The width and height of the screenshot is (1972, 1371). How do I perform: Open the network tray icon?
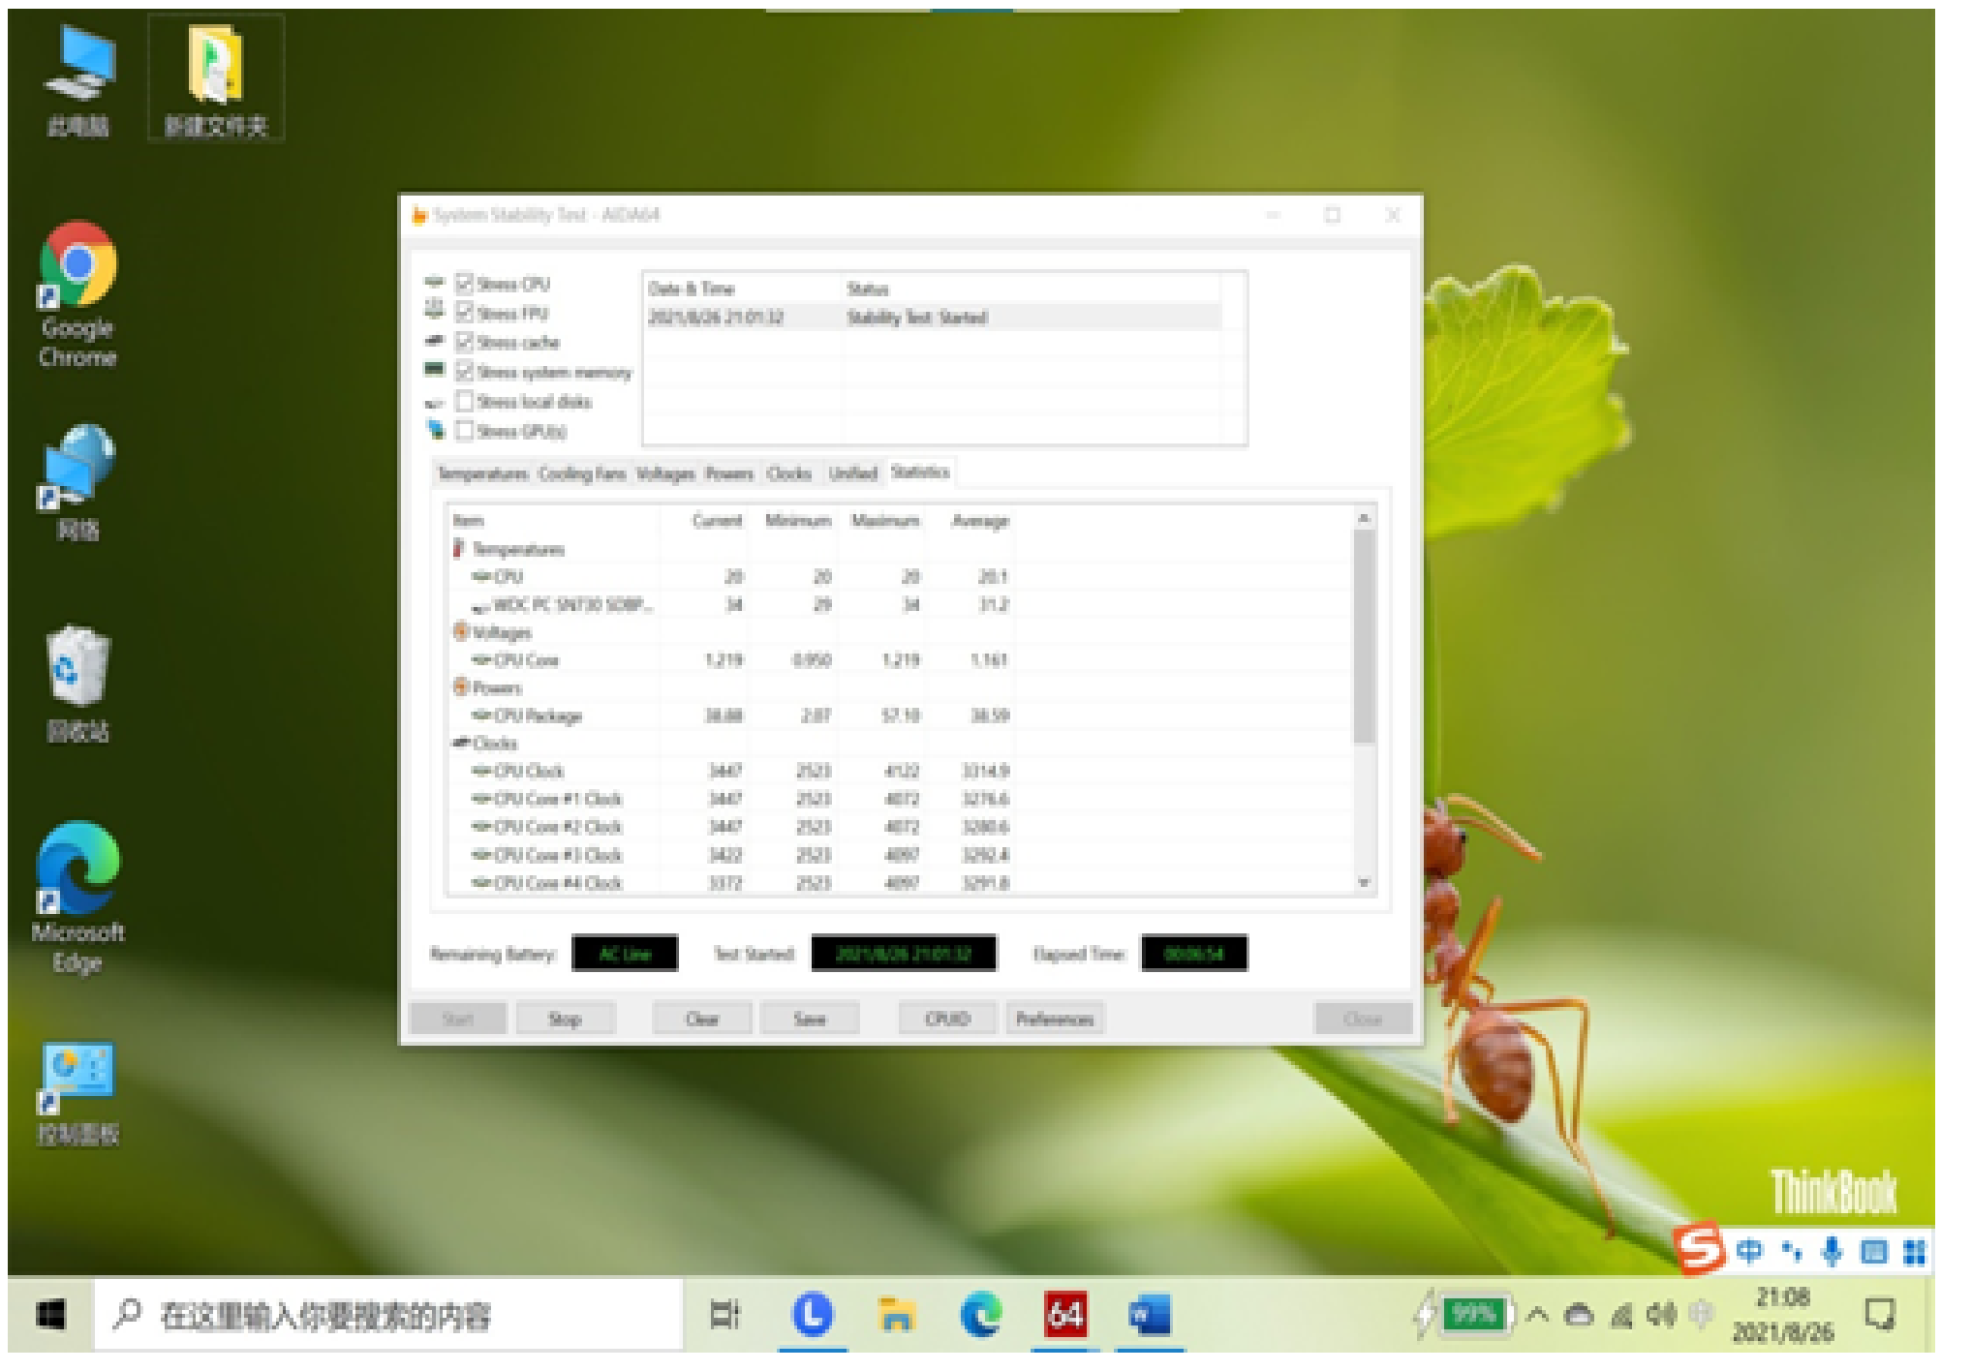pyautogui.click(x=1621, y=1315)
